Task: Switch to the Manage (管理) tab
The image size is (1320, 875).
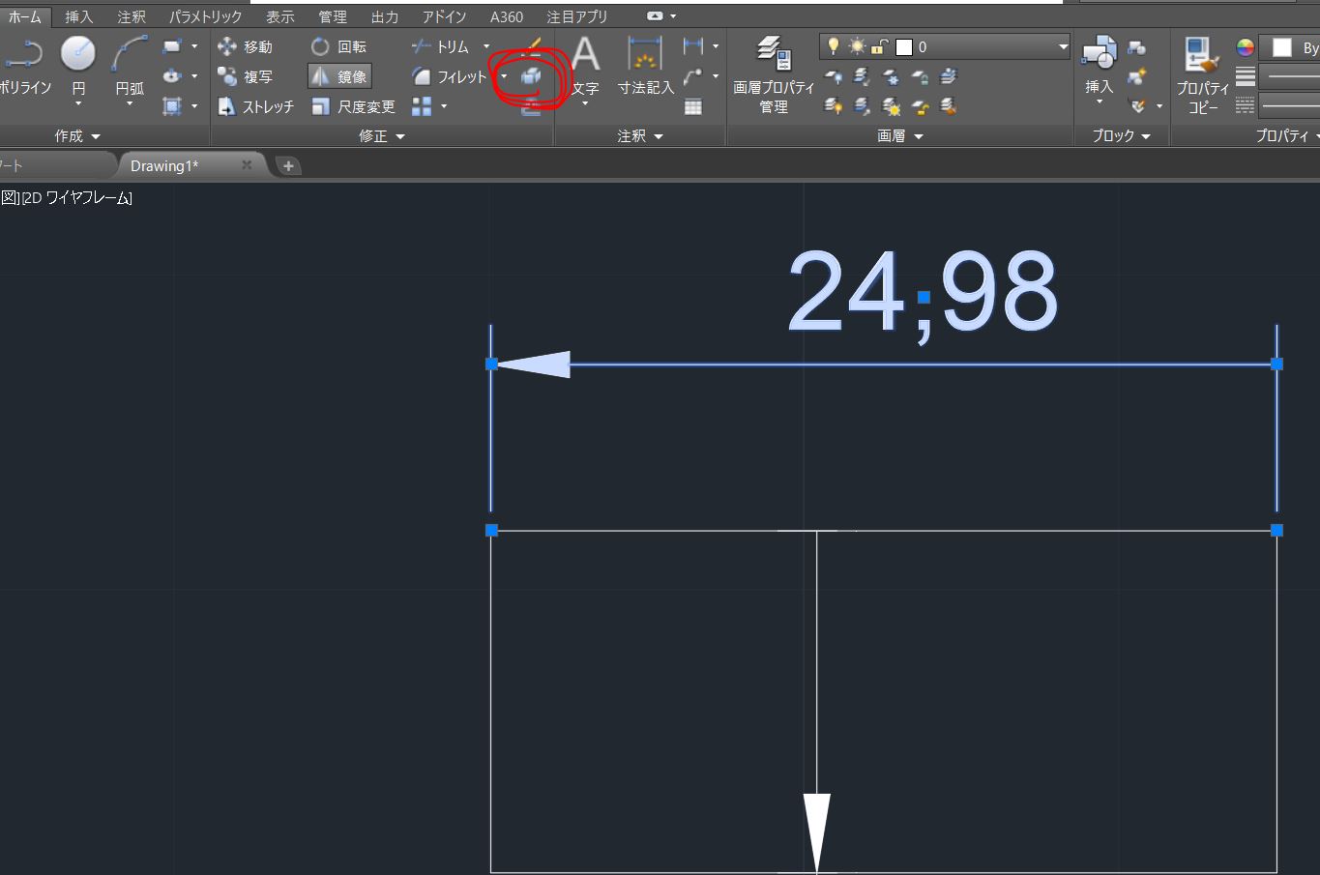Action: click(333, 16)
